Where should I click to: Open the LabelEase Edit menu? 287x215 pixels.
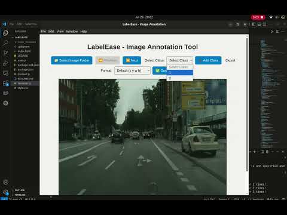click(51, 32)
